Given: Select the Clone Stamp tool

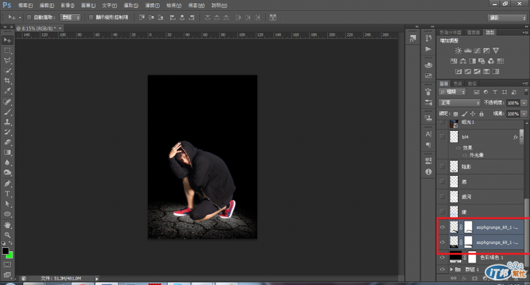Looking at the screenshot, I should coord(7,122).
